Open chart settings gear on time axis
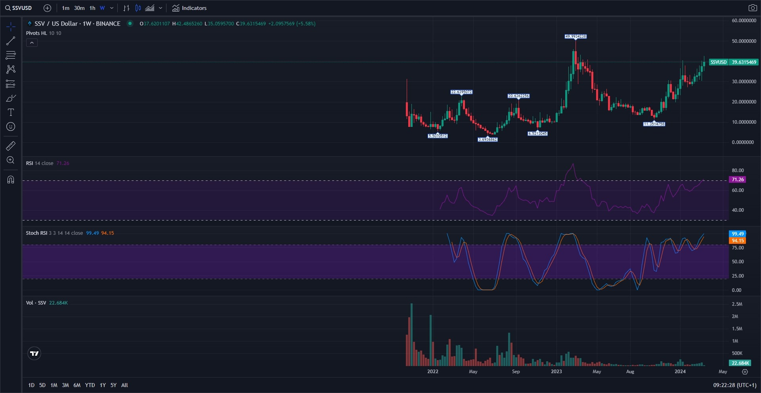Screen dimensions: 761x393 [x=745, y=372]
